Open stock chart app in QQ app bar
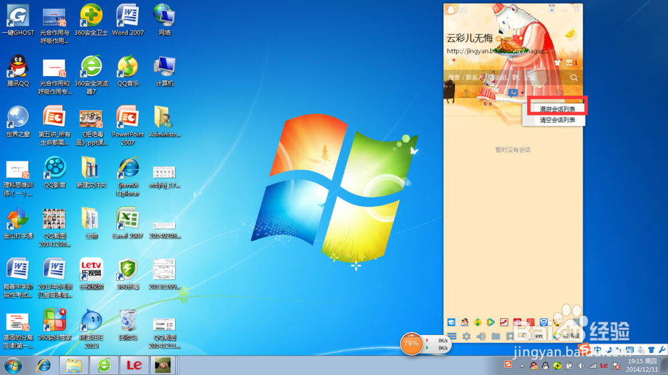Viewport: 668px width, 375px height. coord(504,322)
